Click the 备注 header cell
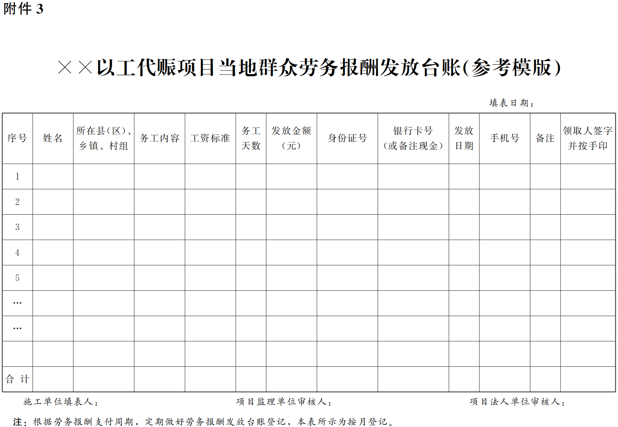Viewport: 618px width, 427px height. (x=545, y=138)
